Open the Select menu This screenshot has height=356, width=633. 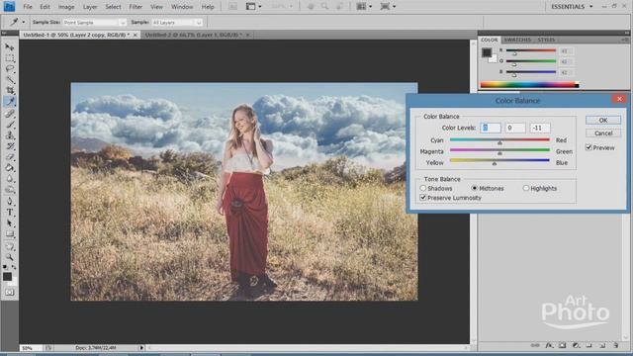coord(113,7)
